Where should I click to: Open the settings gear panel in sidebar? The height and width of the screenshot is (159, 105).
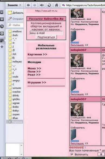2,33
